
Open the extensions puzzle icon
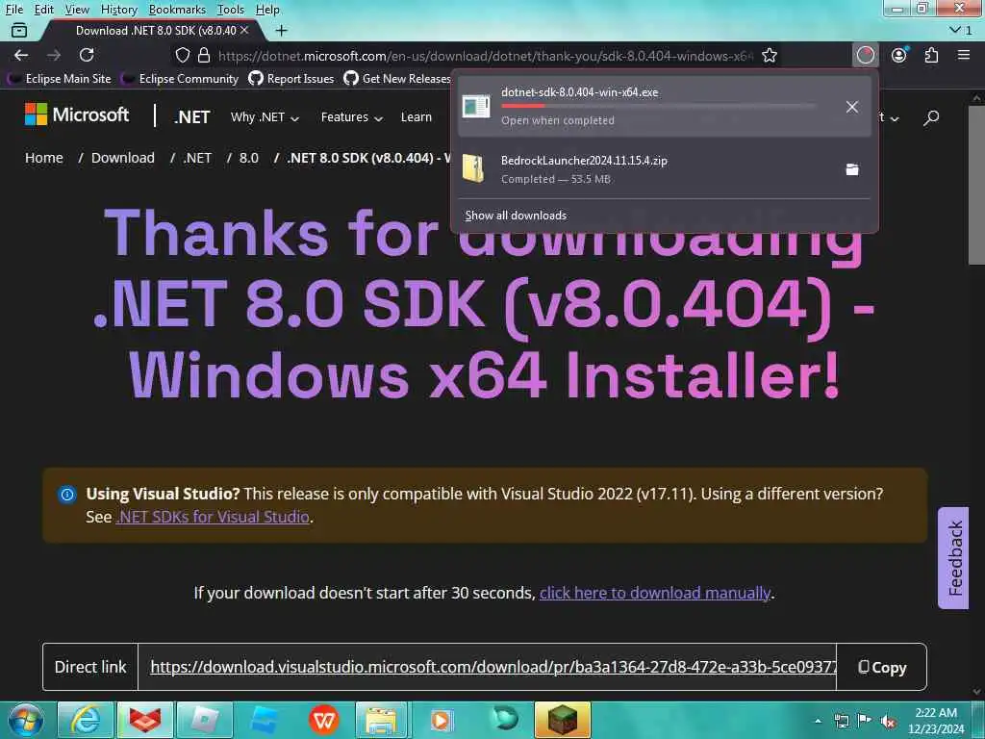(x=931, y=55)
